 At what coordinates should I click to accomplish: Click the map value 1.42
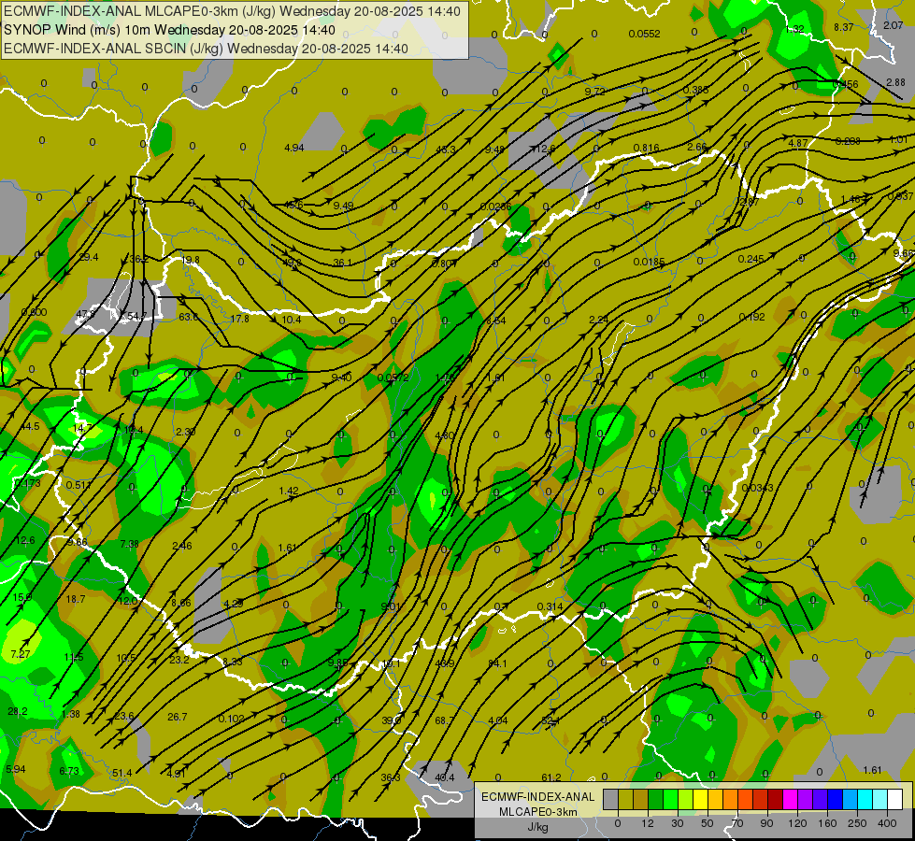tap(289, 491)
